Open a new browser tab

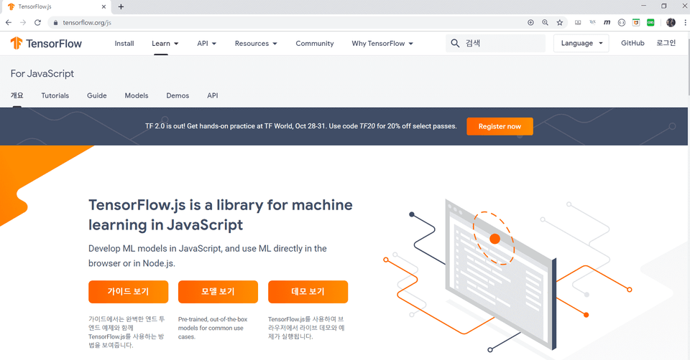pyautogui.click(x=121, y=6)
